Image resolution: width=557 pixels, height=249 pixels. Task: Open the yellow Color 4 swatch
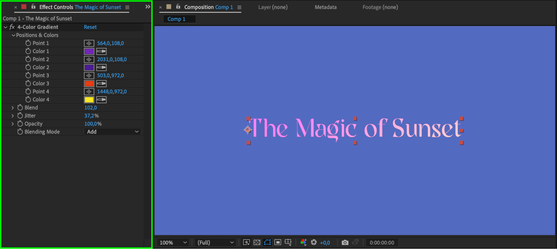pyautogui.click(x=89, y=100)
